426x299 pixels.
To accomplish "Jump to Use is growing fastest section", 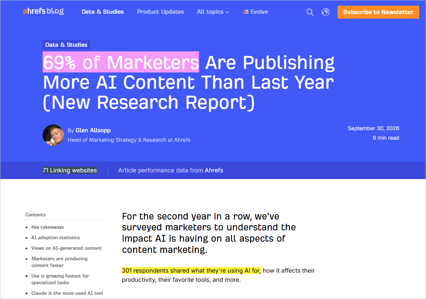I will (60, 279).
